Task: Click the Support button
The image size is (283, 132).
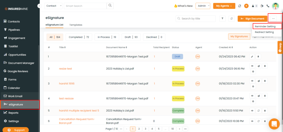Action: (x=16, y=130)
